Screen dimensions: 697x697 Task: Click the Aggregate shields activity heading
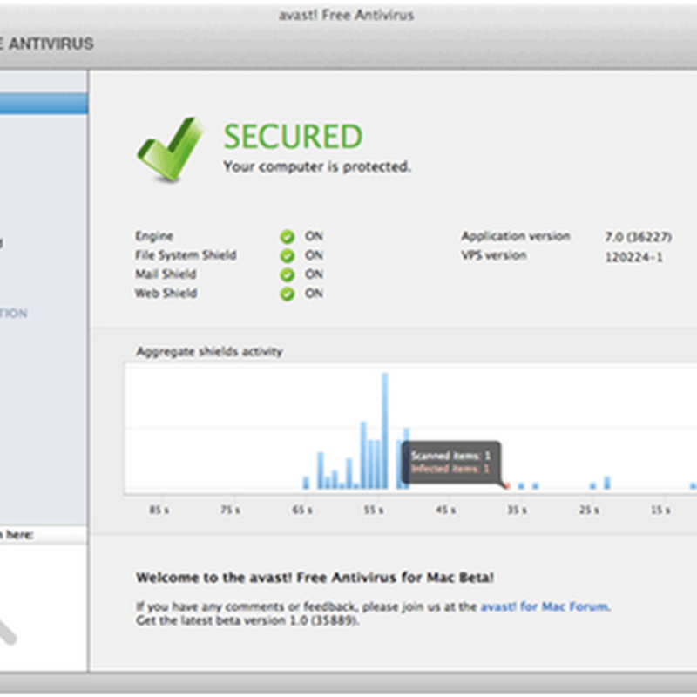(209, 352)
